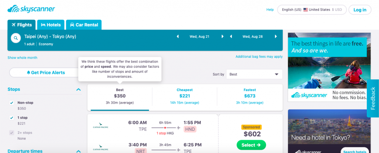Collapse the Departure times section
This screenshot has height=153, width=379.
coord(78,151)
